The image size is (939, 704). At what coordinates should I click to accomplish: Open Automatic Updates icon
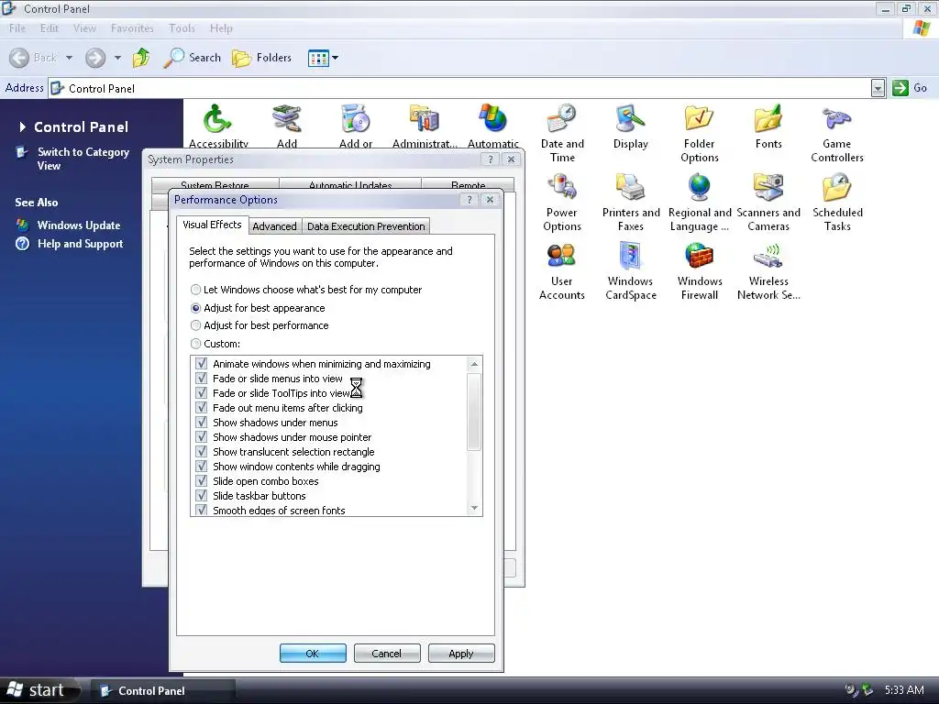pyautogui.click(x=493, y=118)
